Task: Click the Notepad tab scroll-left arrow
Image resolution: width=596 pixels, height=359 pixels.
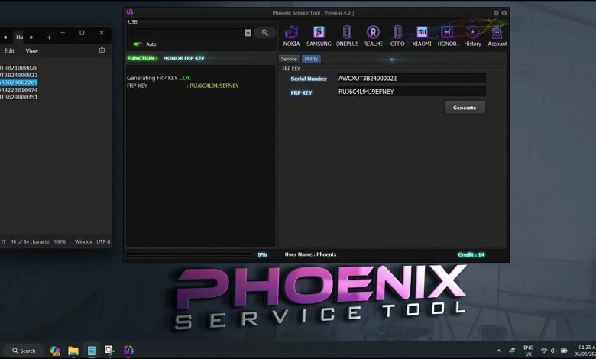Action: [x=5, y=37]
